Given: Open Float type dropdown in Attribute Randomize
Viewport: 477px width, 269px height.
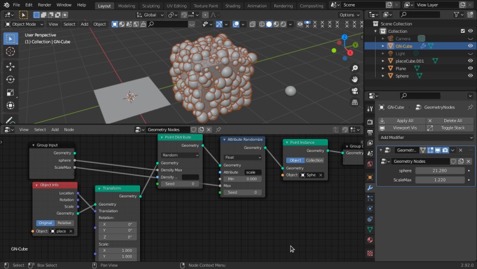Looking at the screenshot, I should click(x=243, y=157).
